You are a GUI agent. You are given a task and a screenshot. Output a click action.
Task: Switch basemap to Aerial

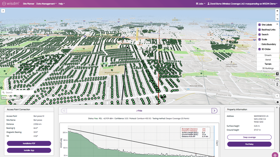coord(268,60)
